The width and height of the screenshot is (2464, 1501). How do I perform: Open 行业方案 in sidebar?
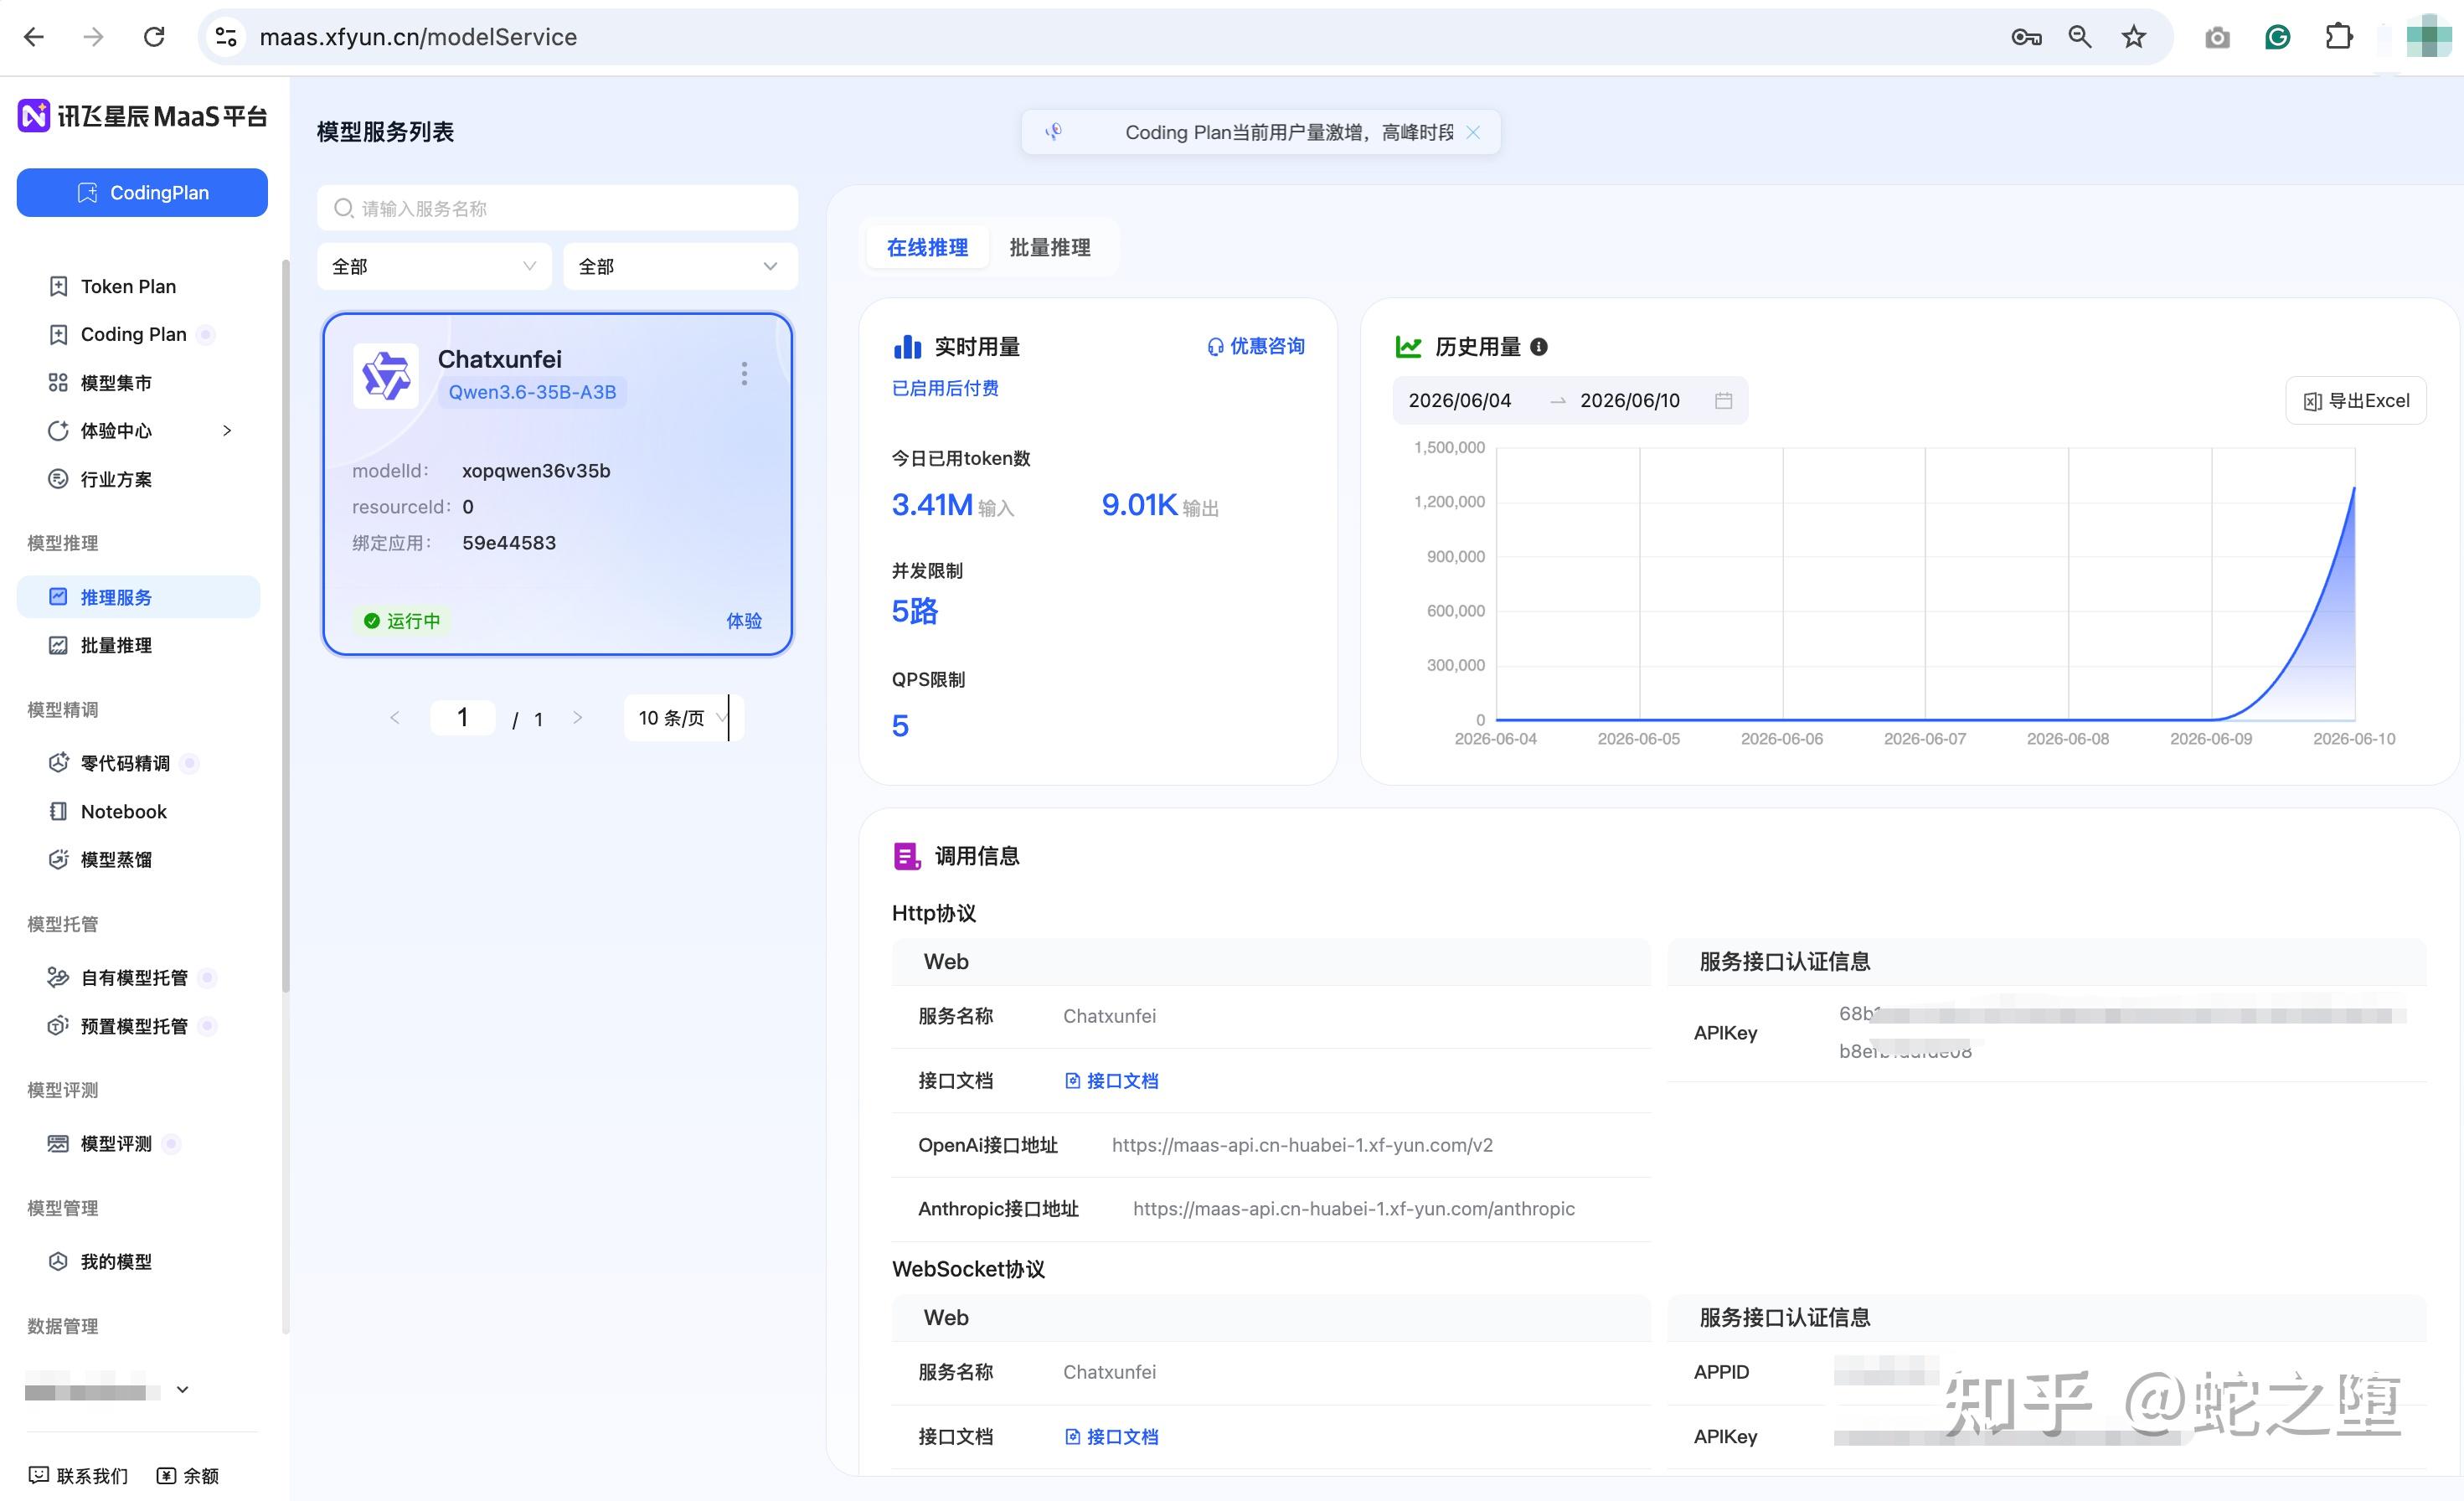pos(116,479)
